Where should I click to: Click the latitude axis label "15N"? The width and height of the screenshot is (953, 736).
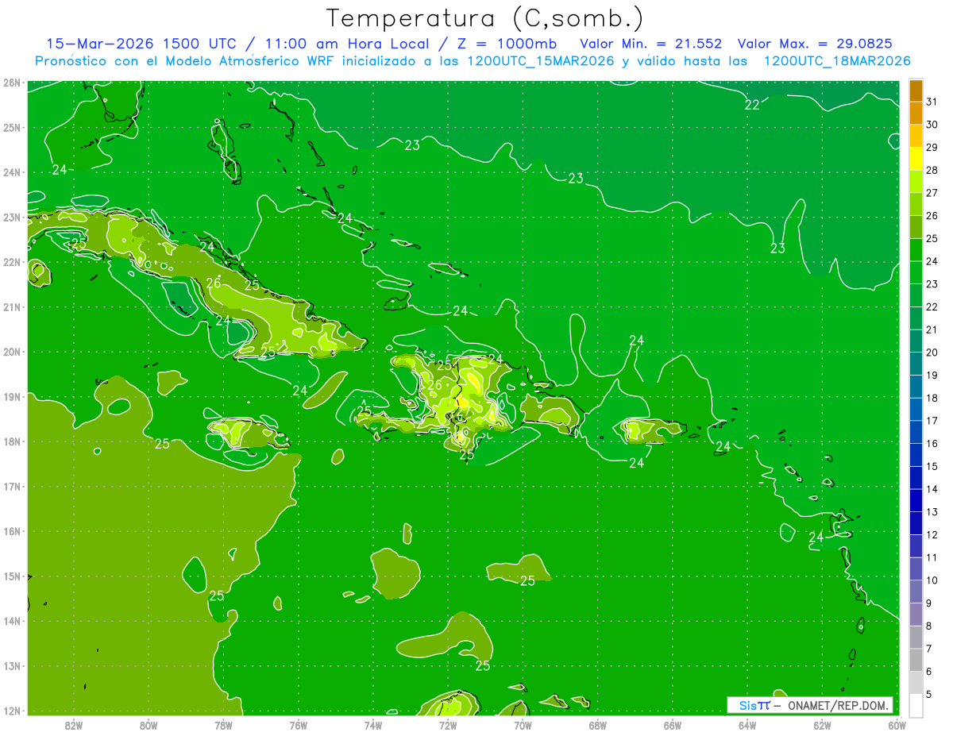11,576
